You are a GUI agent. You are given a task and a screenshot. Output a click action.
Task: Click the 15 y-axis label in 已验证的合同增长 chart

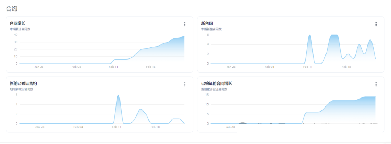tap(207, 95)
